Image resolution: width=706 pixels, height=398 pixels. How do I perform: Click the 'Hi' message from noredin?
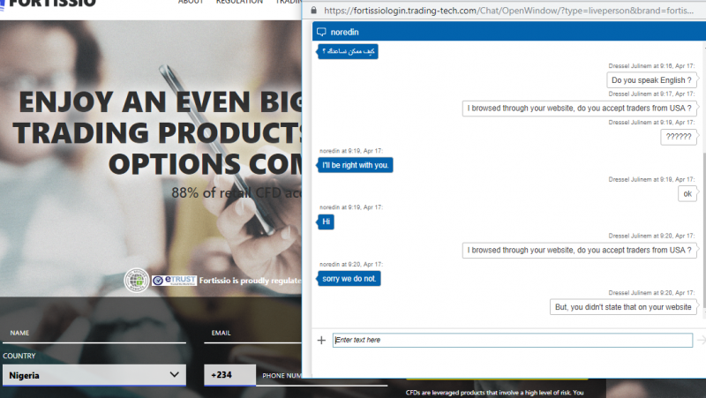click(x=326, y=222)
